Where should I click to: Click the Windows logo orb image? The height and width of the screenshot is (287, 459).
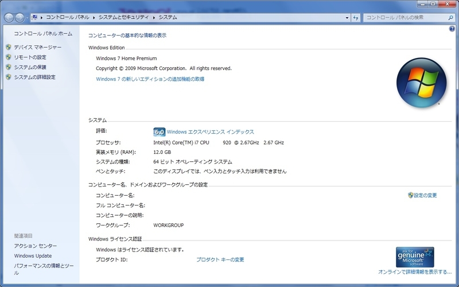(421, 83)
